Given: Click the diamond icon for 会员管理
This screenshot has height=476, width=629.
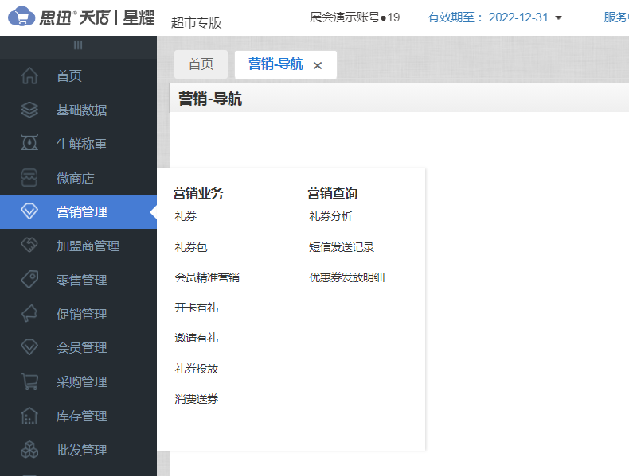Looking at the screenshot, I should pos(29,347).
